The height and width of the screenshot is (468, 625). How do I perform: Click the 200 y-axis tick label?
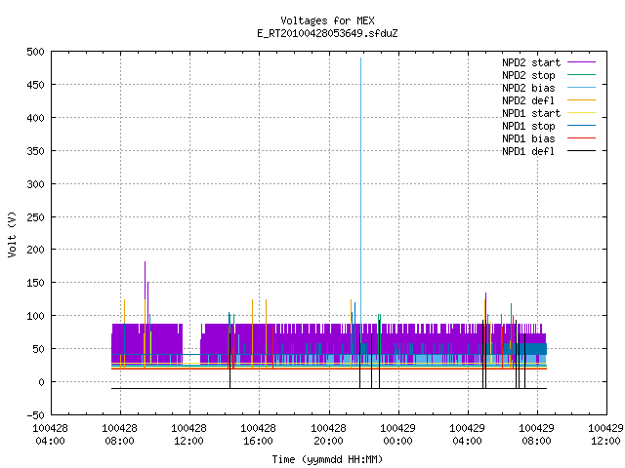(x=35, y=250)
